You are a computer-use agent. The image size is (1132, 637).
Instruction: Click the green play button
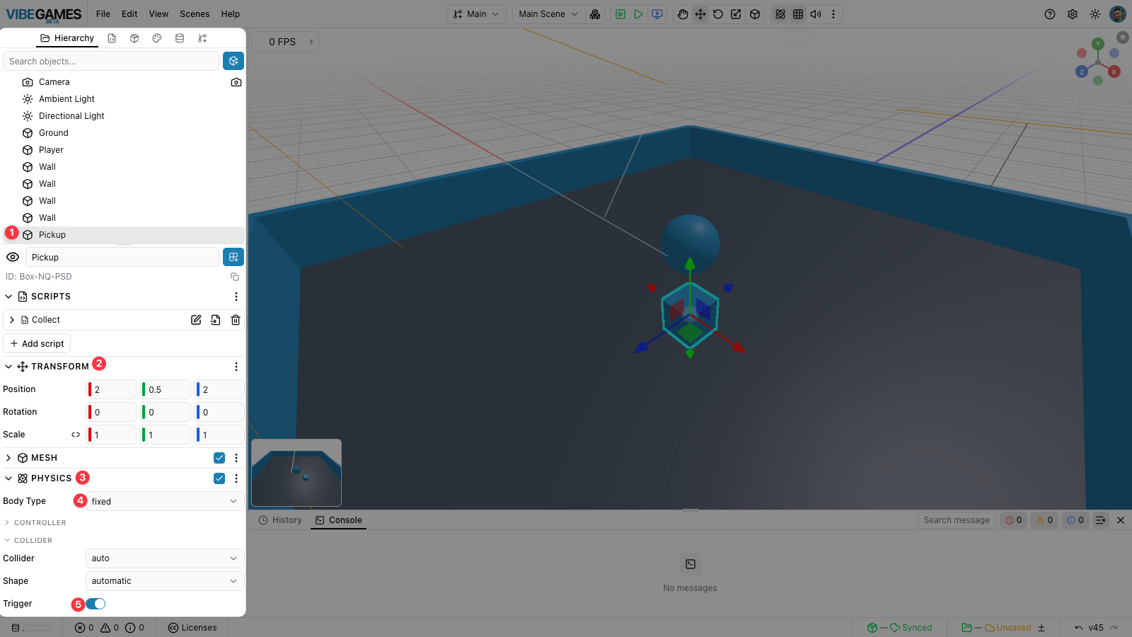[x=638, y=14]
